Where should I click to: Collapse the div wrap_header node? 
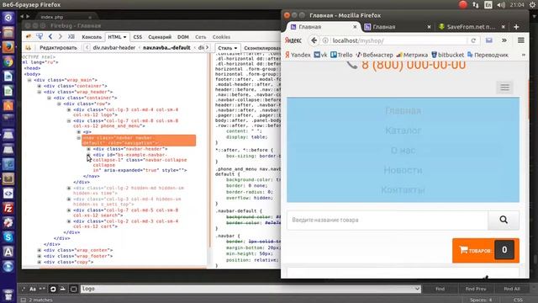coord(40,92)
